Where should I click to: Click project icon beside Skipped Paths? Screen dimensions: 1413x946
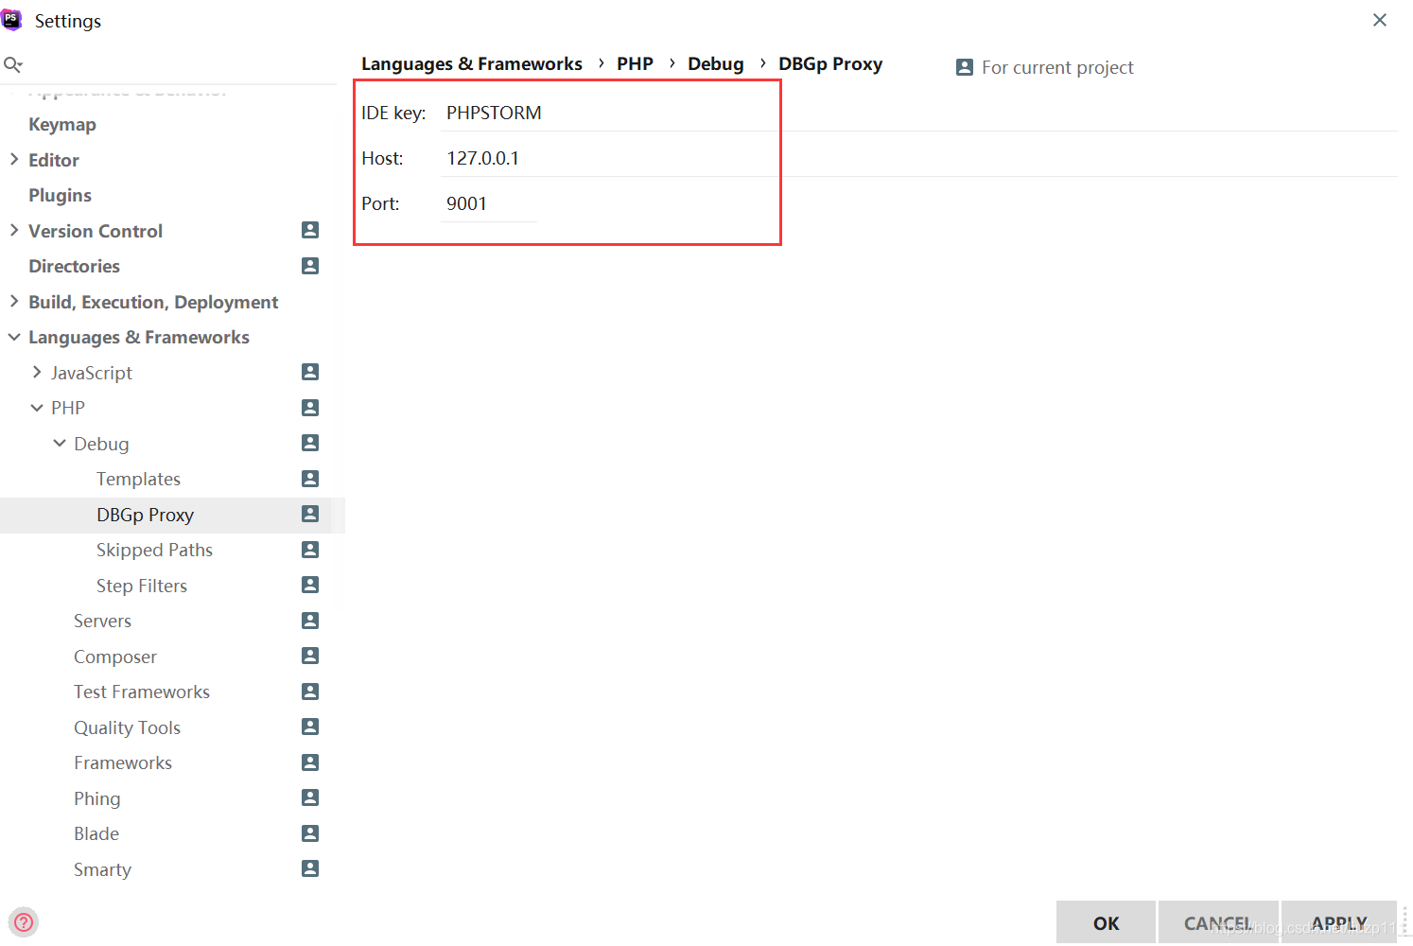(310, 550)
